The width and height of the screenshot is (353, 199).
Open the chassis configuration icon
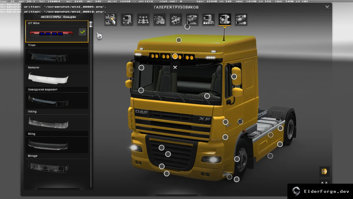pyautogui.click(x=143, y=19)
